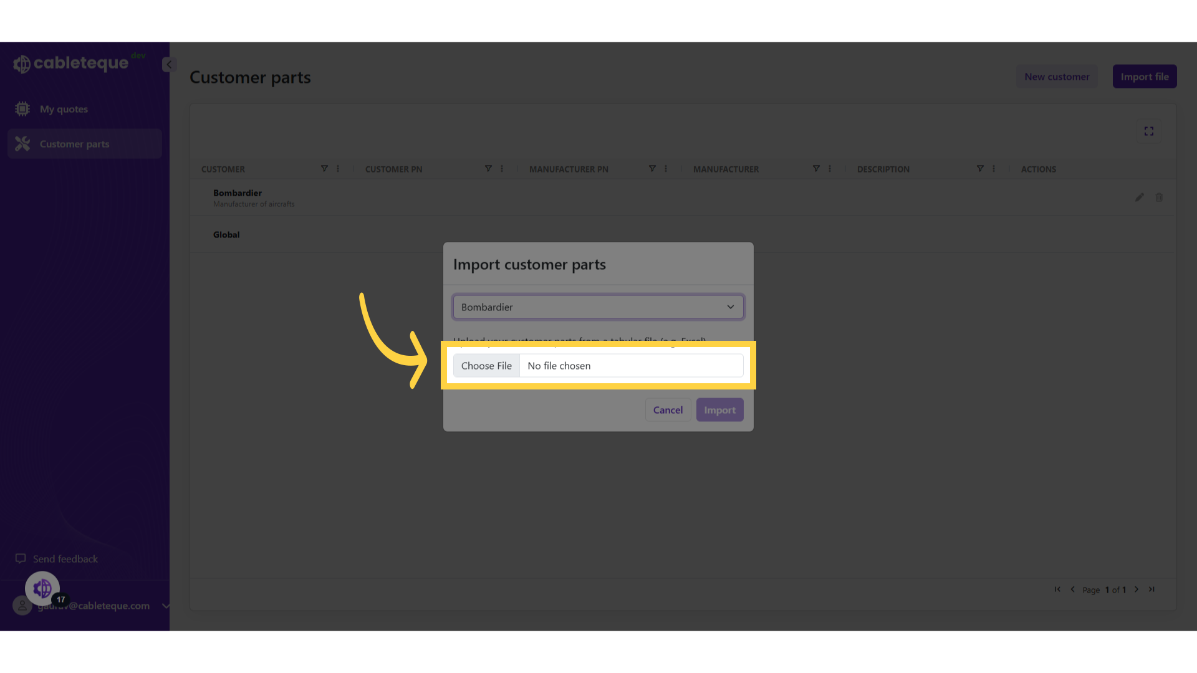This screenshot has height=673, width=1197.
Task: Expand the account menu chevron next to the email
Action: 165,606
